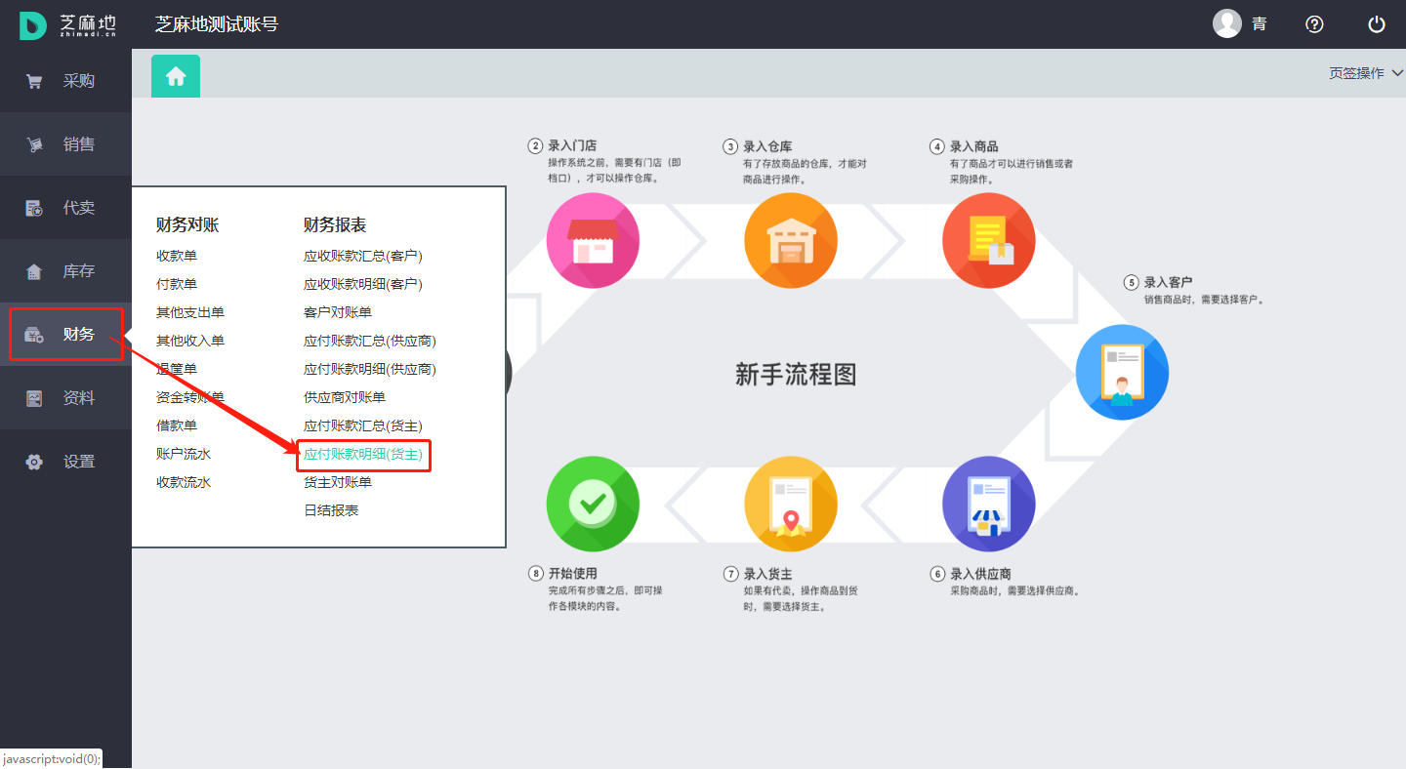
Task: Open the 采购 menu
Action: [65, 81]
